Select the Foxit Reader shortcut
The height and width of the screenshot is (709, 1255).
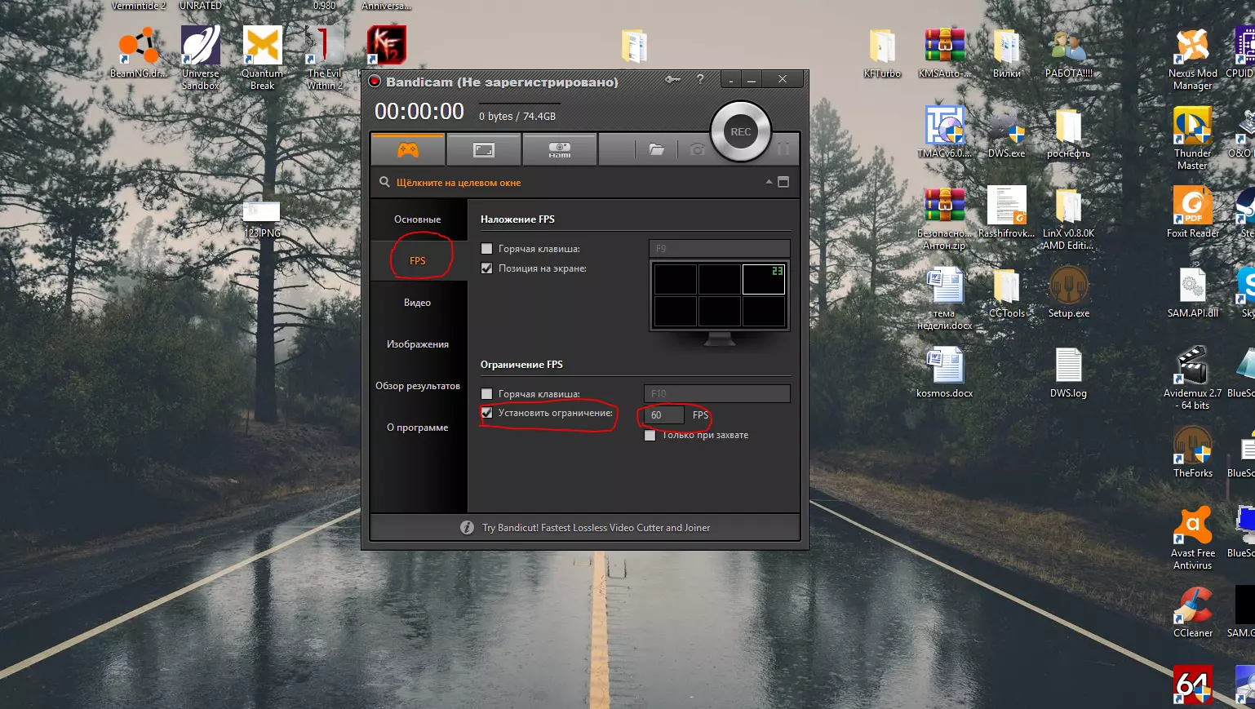coord(1193,212)
